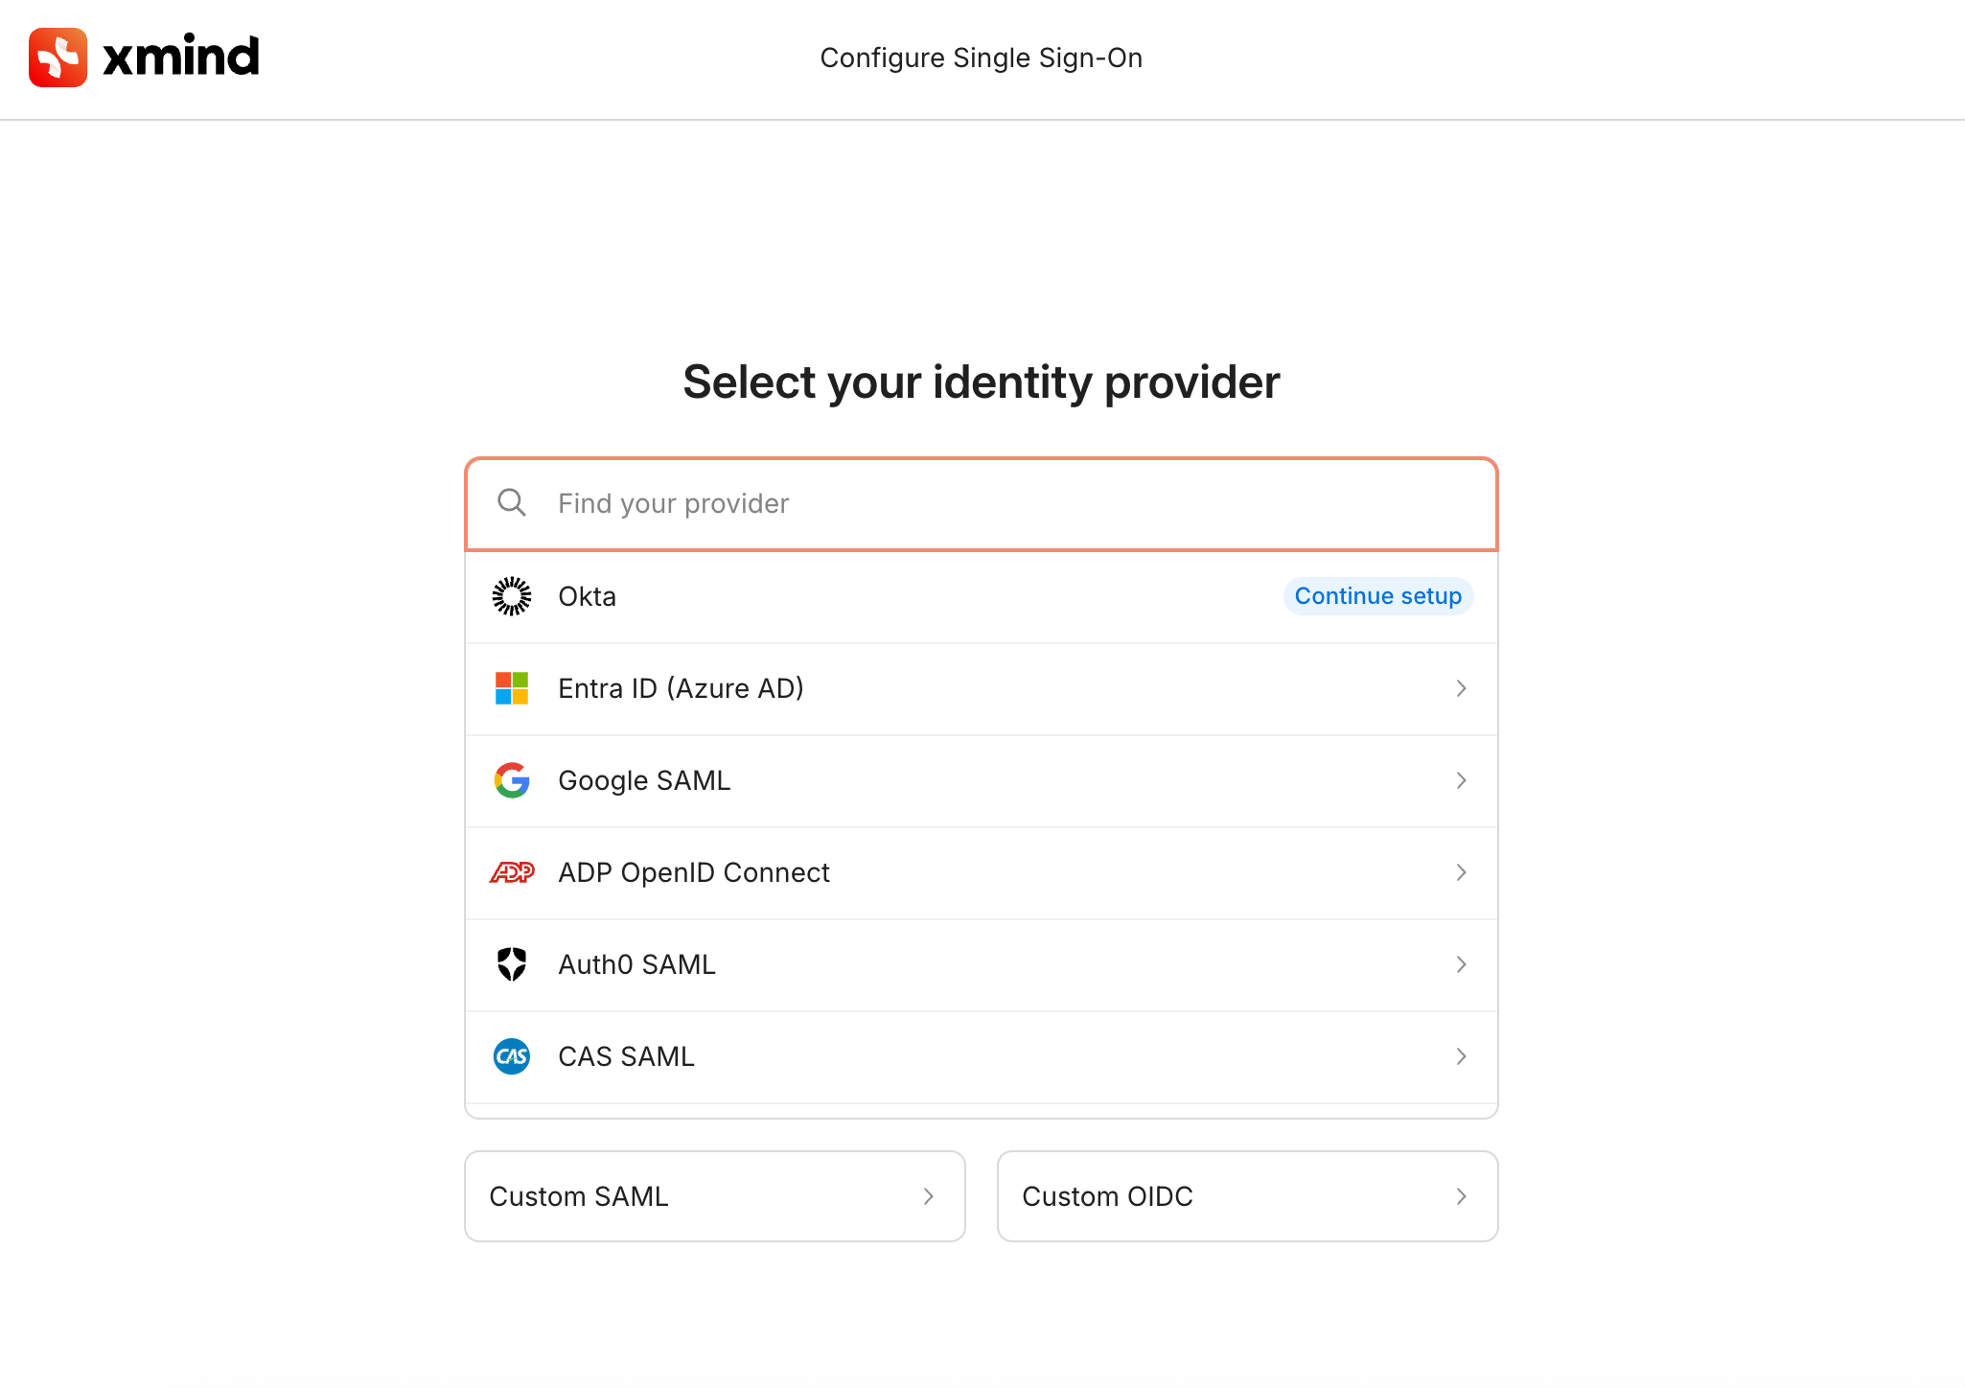This screenshot has height=1388, width=1965.
Task: Open the Entra ID row chevron
Action: tap(1462, 688)
